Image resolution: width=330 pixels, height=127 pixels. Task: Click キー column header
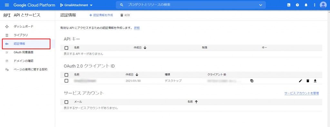tap(264, 48)
